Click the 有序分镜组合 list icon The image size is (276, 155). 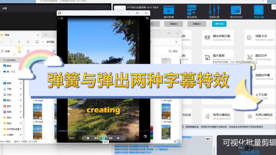point(207,116)
